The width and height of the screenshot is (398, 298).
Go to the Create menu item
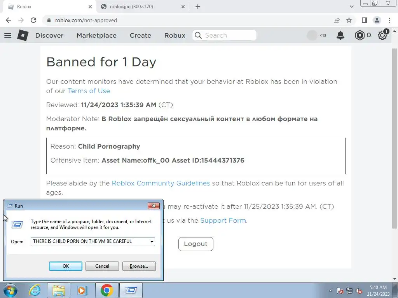(x=140, y=35)
